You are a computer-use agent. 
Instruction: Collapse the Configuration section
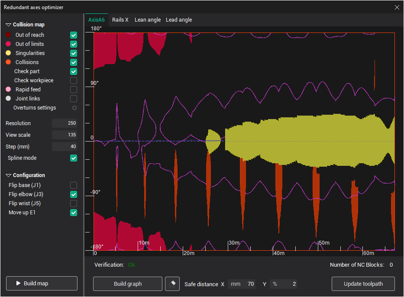point(8,176)
